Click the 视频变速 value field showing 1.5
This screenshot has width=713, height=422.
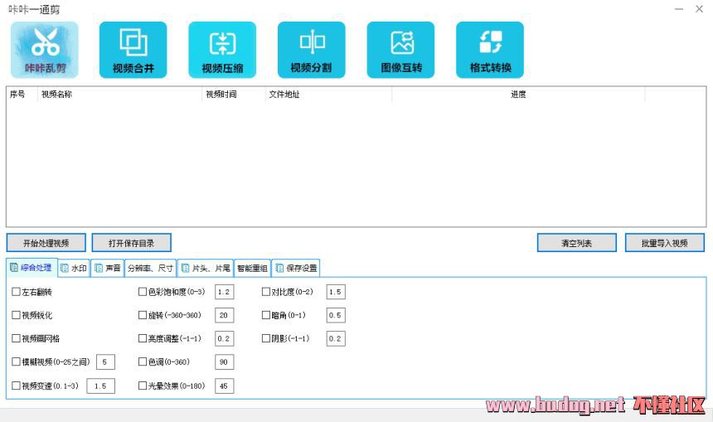(100, 386)
